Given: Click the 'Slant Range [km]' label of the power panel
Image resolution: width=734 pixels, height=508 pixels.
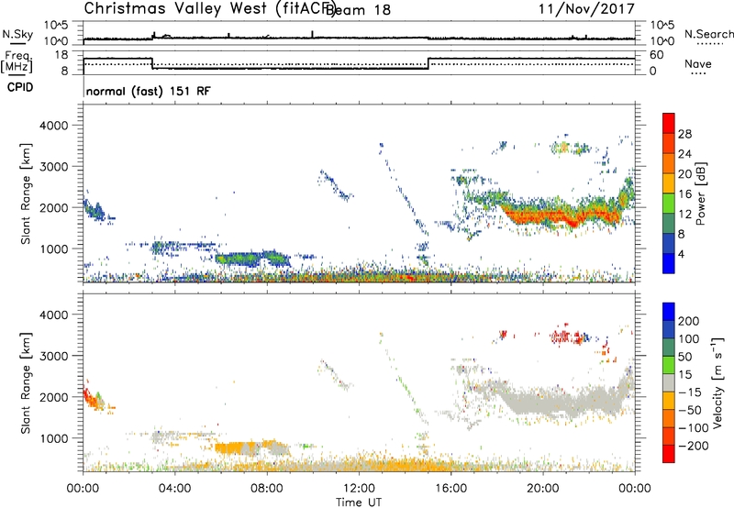Looking at the screenshot, I should [x=26, y=193].
